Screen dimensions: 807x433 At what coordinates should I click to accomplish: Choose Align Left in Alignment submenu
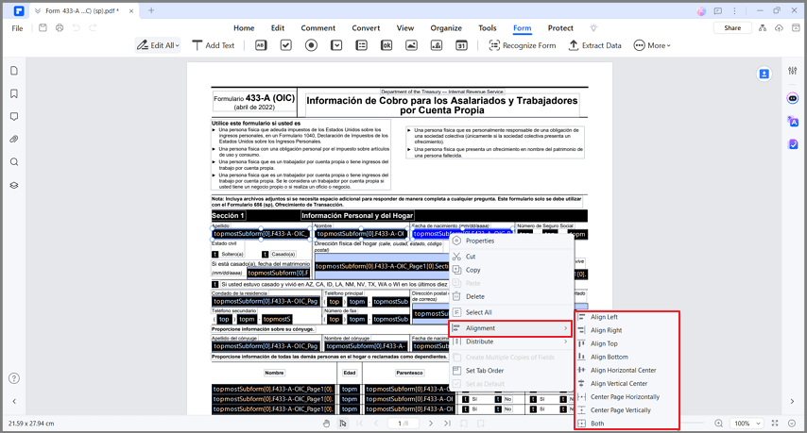(627, 317)
